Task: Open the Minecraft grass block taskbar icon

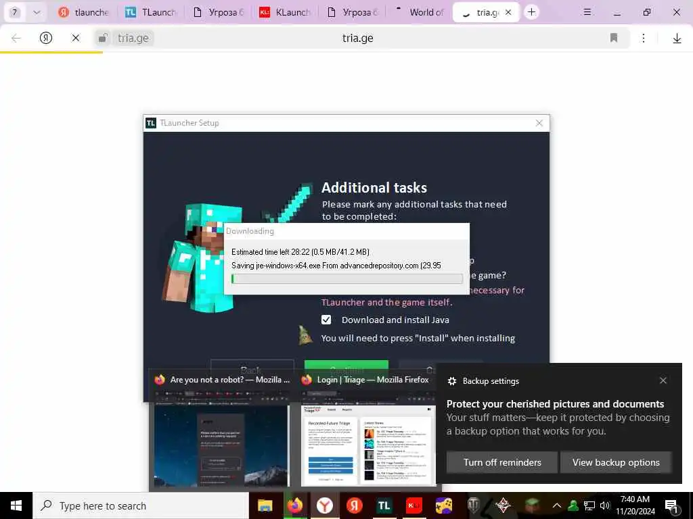Action: coord(533,505)
